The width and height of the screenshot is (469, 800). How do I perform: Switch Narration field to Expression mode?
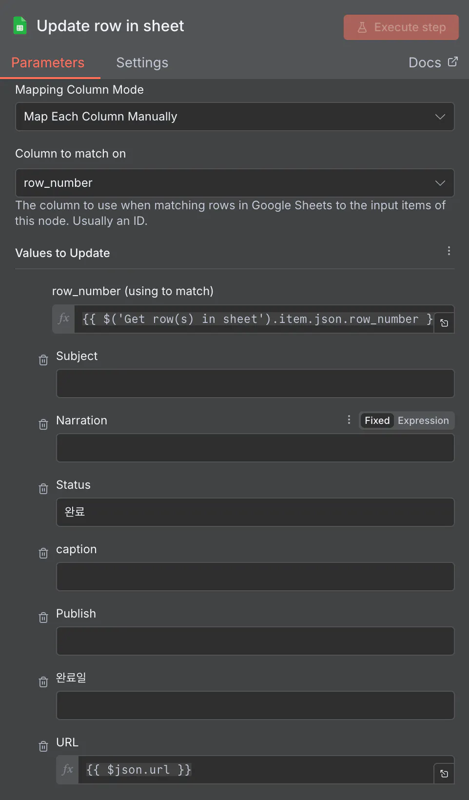click(x=423, y=420)
